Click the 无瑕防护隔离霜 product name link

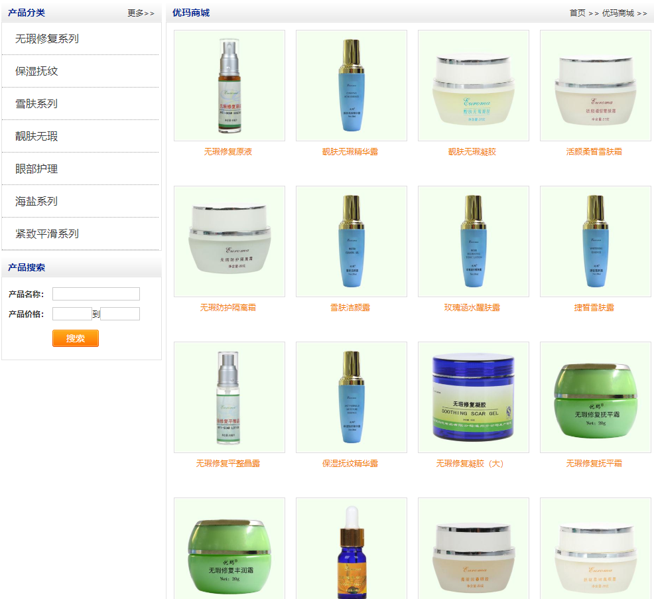tap(228, 308)
